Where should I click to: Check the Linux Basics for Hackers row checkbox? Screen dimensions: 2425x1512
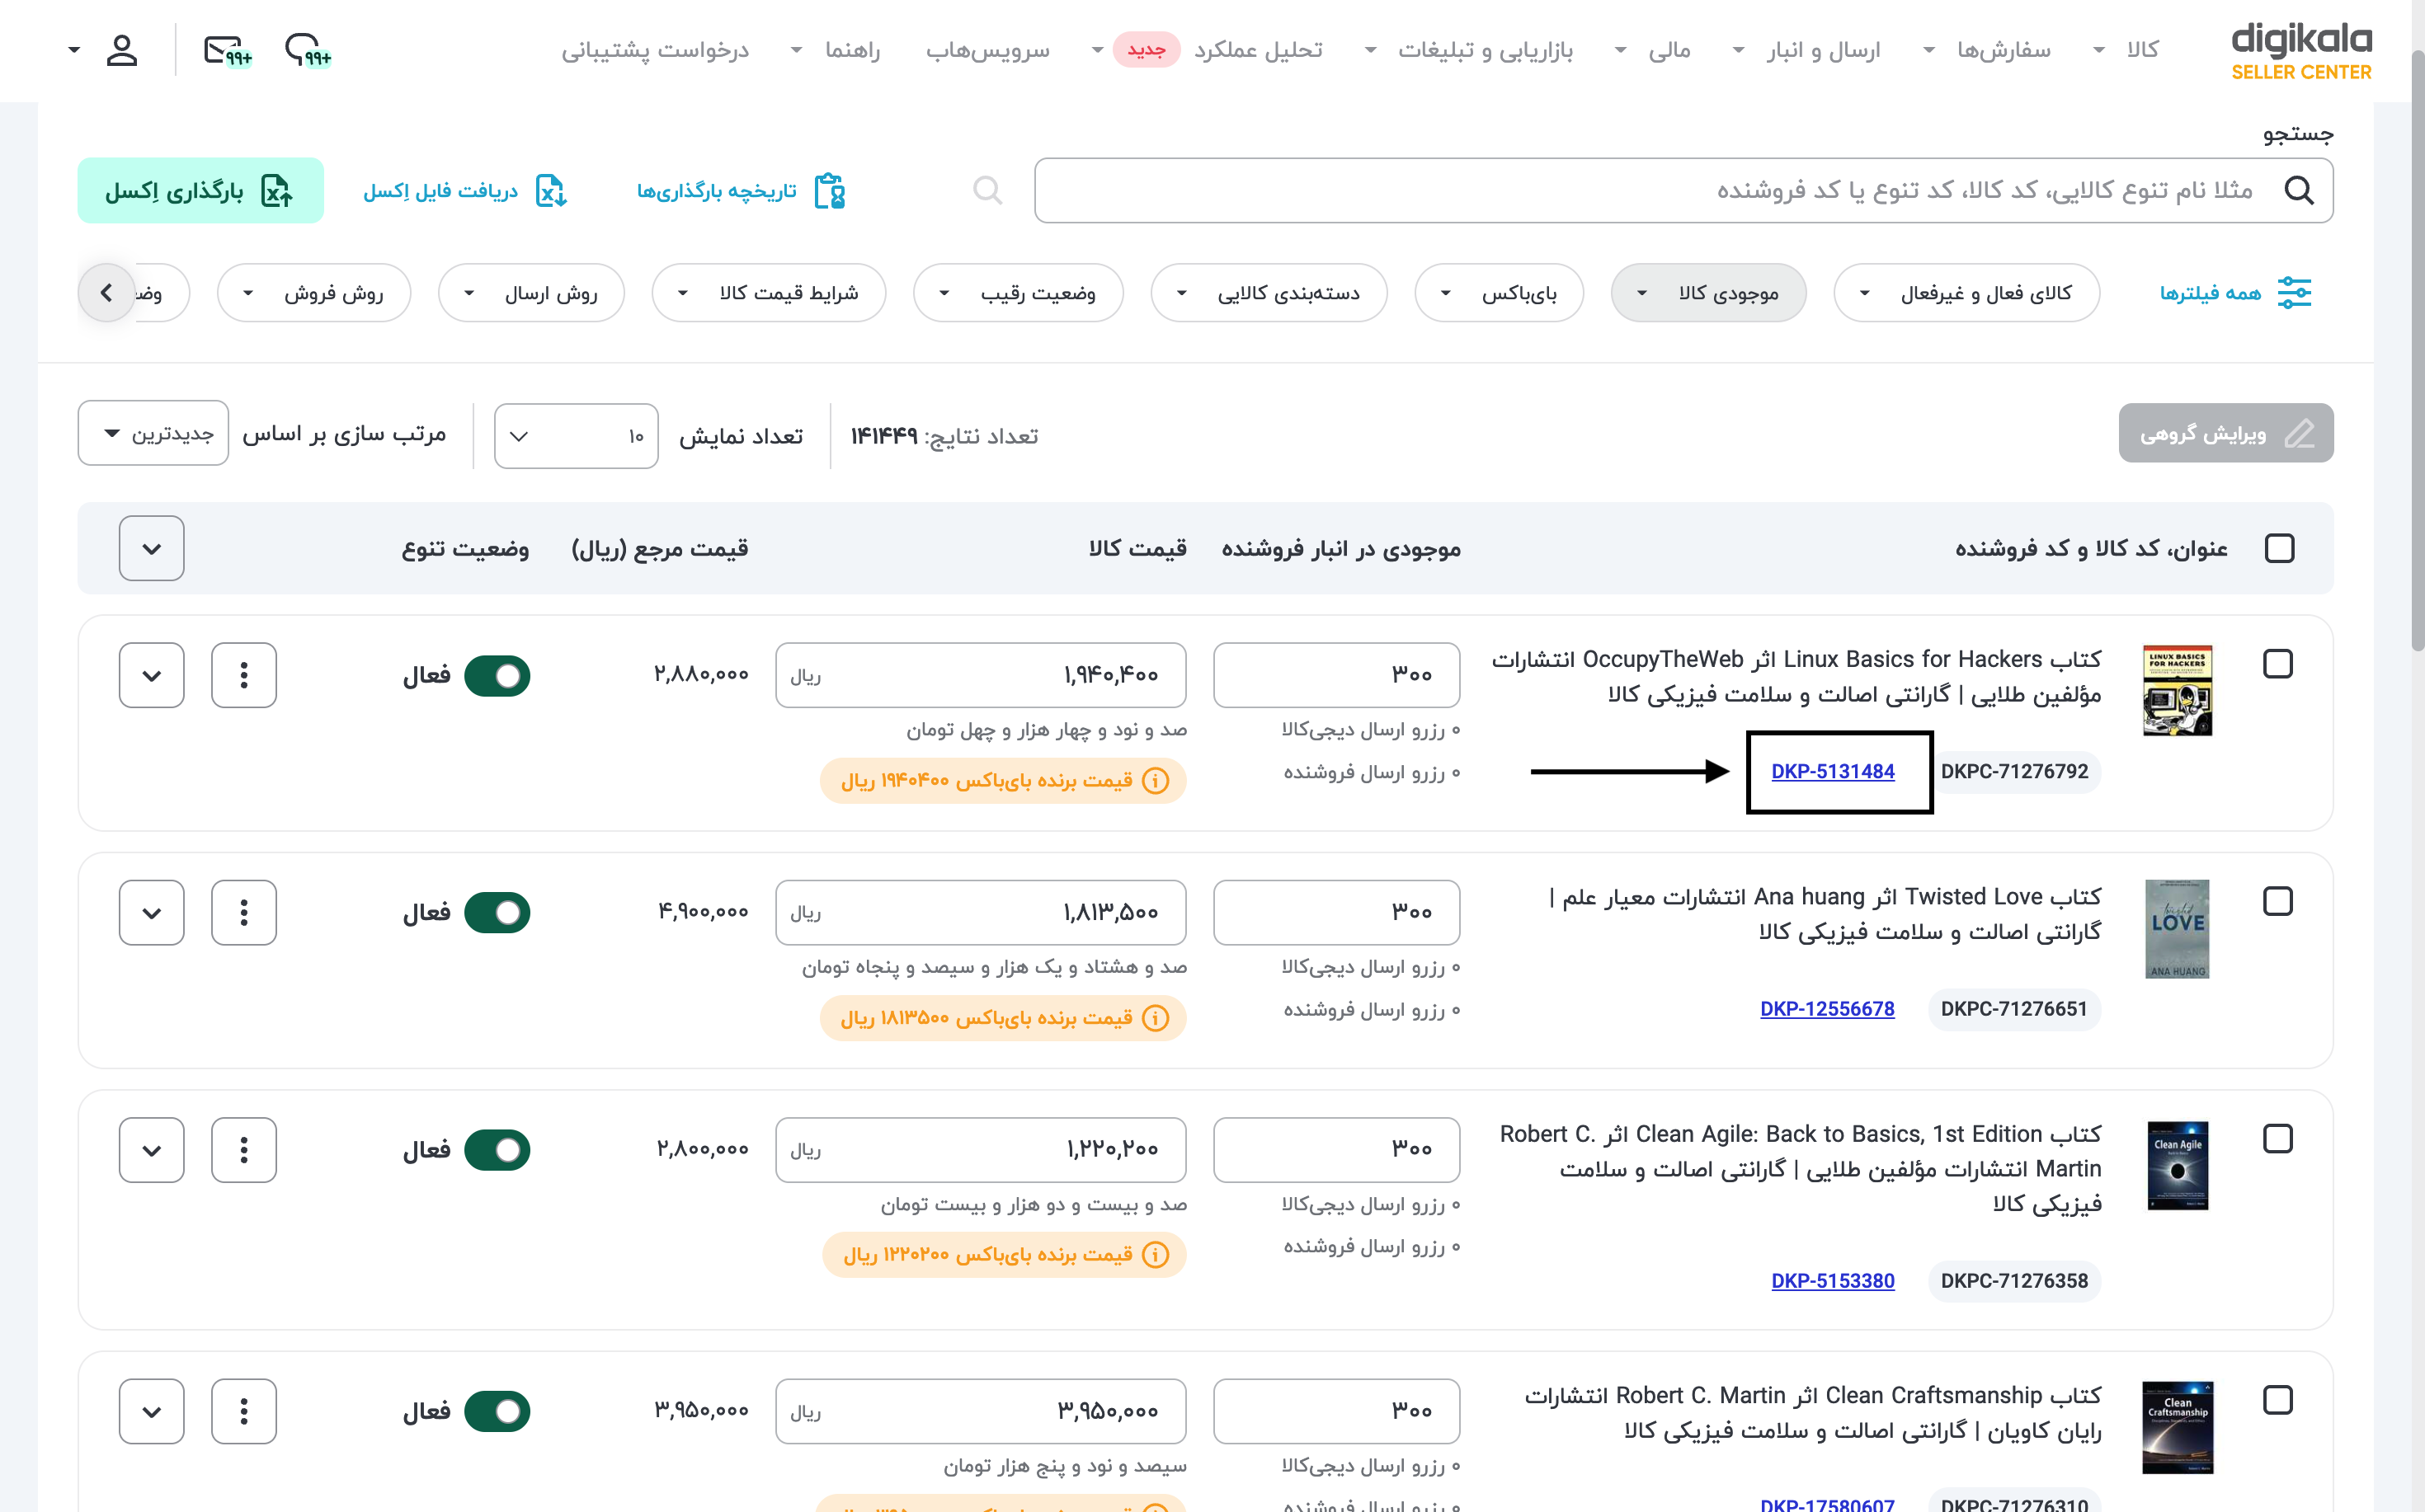click(x=2278, y=664)
